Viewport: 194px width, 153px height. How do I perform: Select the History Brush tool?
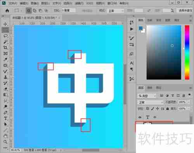point(5,83)
